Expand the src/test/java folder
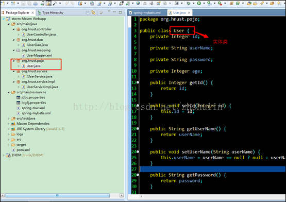Viewport: 286px width, 202px height. click(8, 119)
